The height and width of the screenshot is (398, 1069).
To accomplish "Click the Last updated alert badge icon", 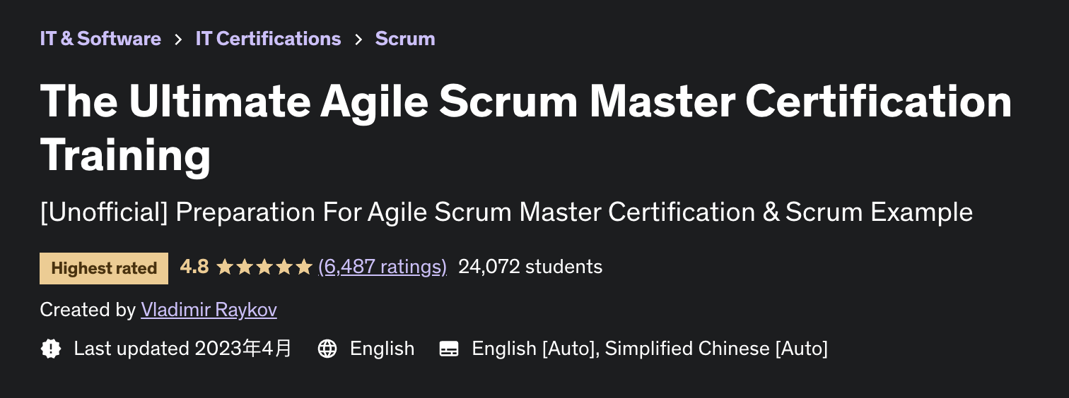I will (x=51, y=349).
